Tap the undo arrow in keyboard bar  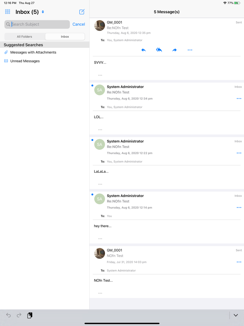[x=8, y=315]
